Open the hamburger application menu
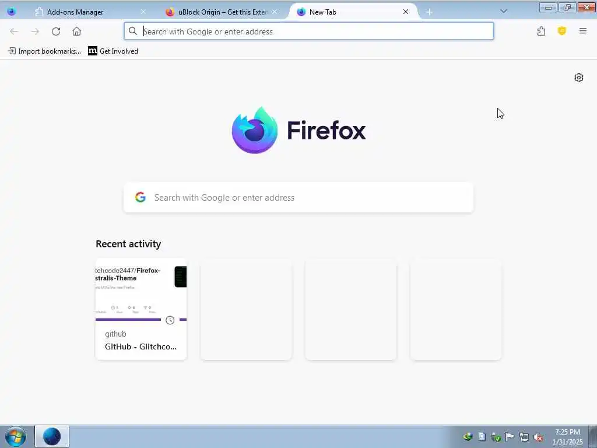 [583, 32]
